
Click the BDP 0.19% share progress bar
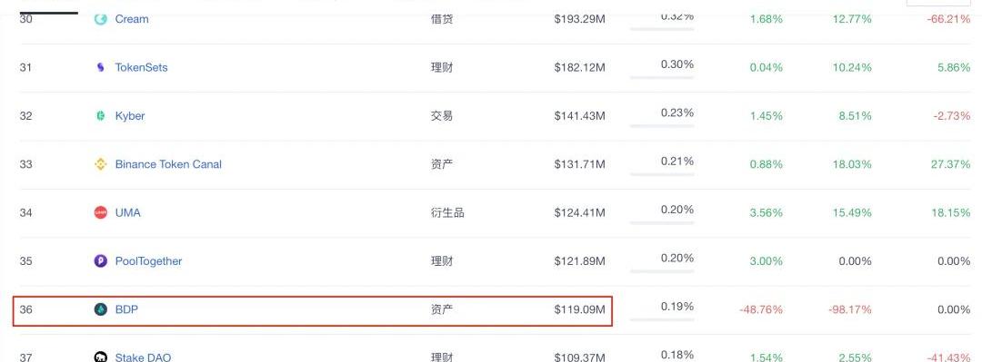point(662,320)
